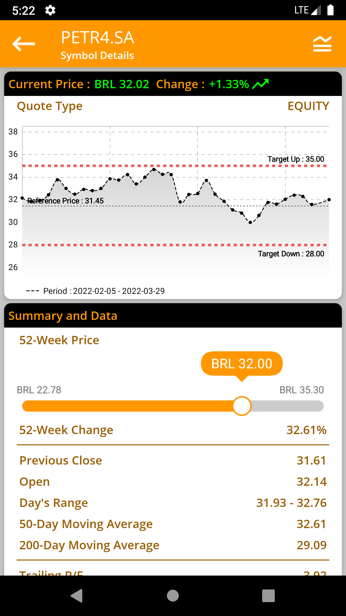346x616 pixels.
Task: Tap the chart period date label
Action: [104, 291]
